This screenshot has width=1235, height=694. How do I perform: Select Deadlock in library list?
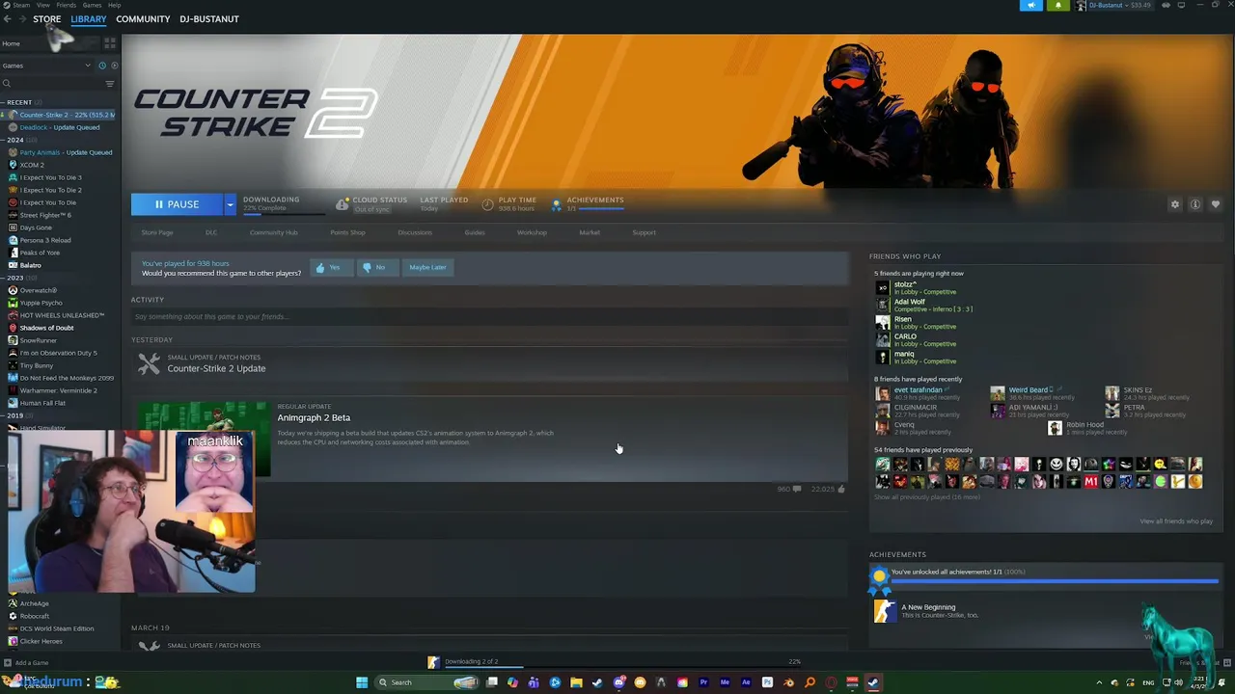tap(60, 127)
